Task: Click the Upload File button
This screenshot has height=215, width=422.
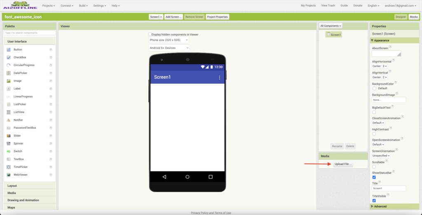Action: pos(343,164)
